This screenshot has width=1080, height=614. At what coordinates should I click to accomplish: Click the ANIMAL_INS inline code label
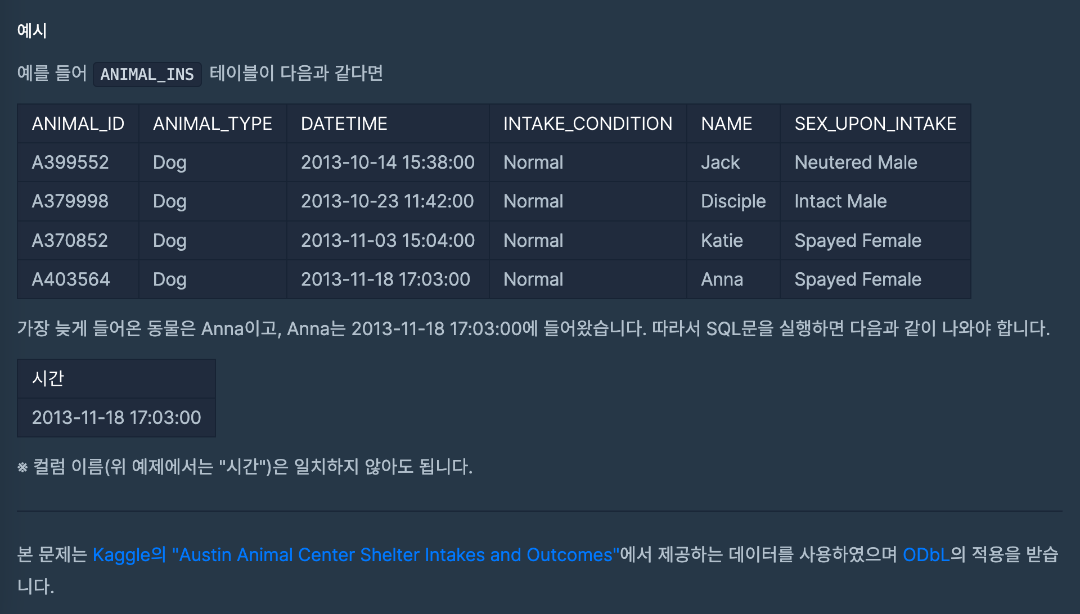(x=147, y=74)
